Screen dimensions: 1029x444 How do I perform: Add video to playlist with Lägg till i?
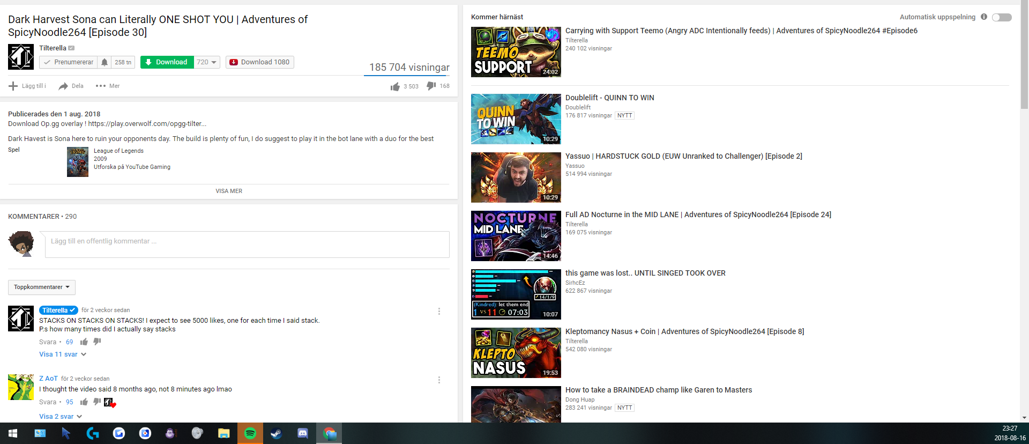[27, 86]
